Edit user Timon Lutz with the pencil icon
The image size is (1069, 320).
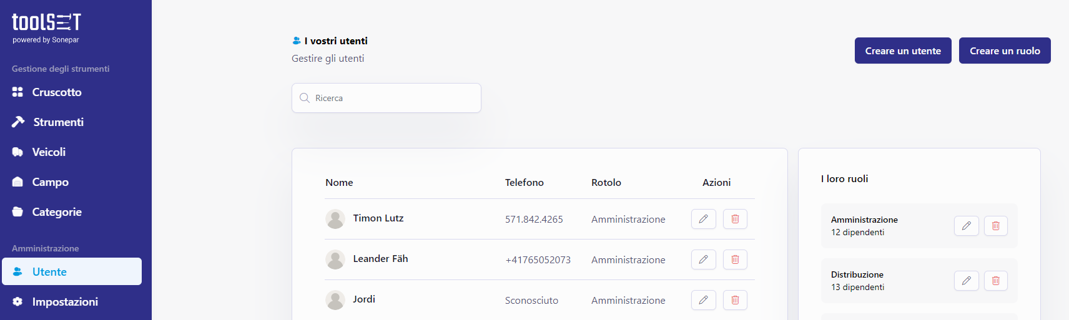(x=703, y=219)
